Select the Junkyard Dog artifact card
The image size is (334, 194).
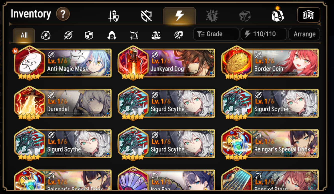167,63
